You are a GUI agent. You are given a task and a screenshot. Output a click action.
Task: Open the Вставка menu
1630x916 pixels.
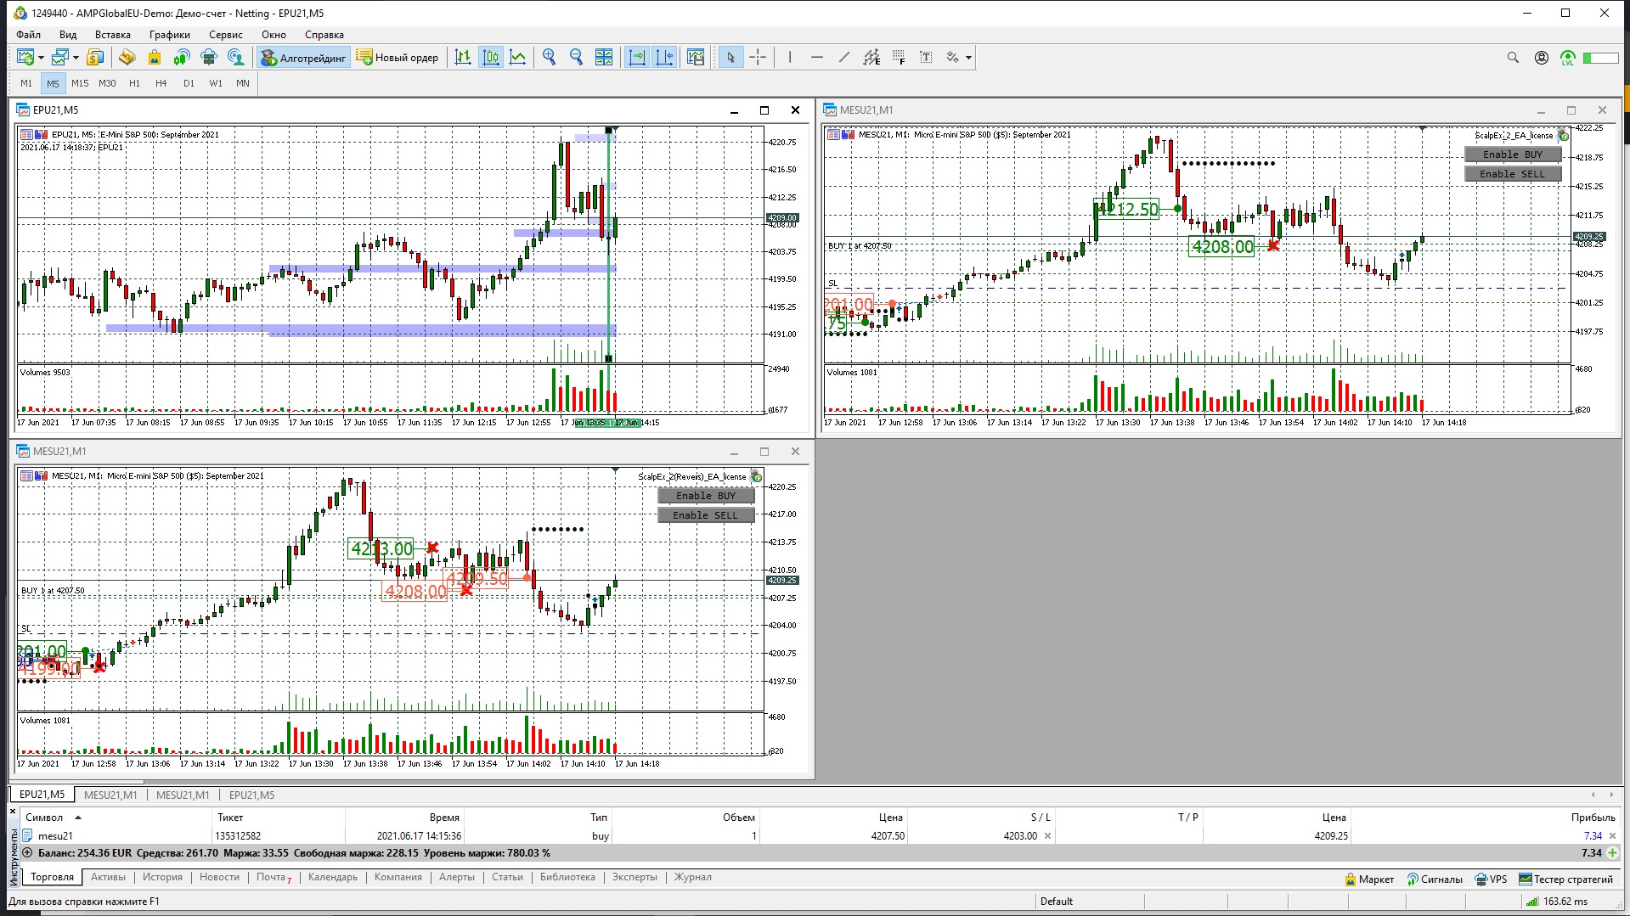(113, 35)
